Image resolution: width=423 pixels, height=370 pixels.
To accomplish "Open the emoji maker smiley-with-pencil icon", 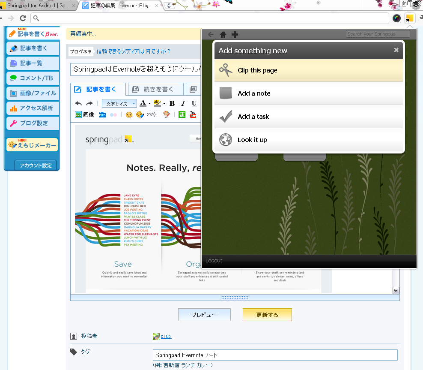I will (140, 115).
